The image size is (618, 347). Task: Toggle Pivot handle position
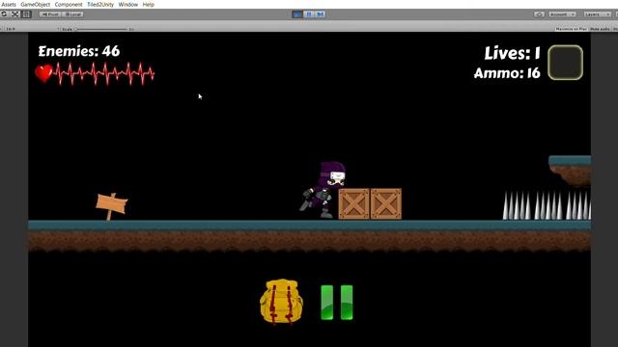coord(50,14)
